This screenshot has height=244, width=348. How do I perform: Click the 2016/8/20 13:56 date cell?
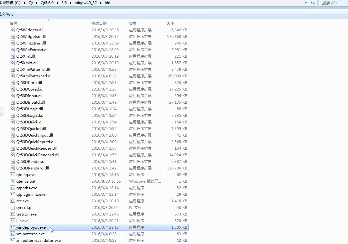(x=106, y=181)
